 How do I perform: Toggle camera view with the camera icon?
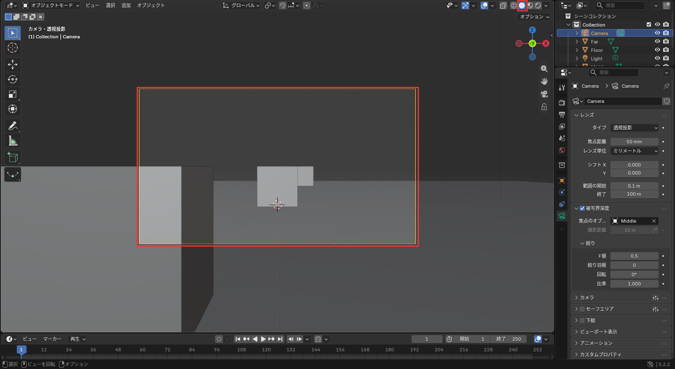544,94
